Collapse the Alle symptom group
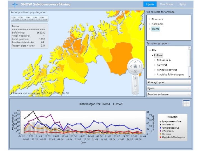Screen dimensions: 202x151 (x=150, y=50)
